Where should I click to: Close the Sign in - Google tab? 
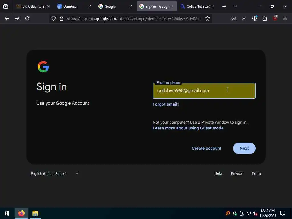tap(172, 6)
